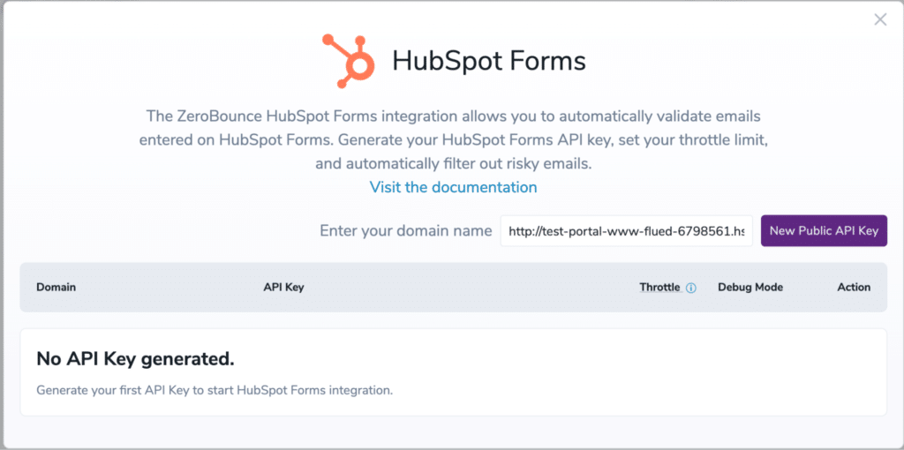Click the Action column header

854,287
